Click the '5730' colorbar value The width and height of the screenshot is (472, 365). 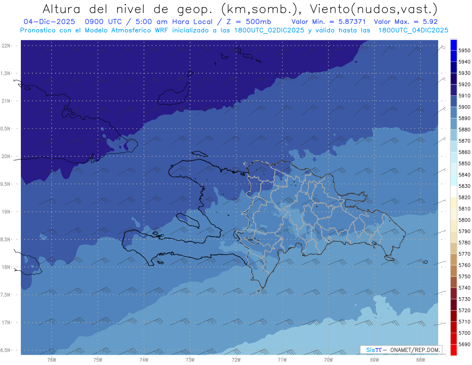(465, 299)
